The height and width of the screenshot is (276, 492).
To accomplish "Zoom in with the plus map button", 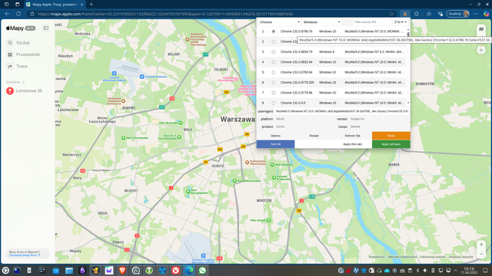I will tap(481, 245).
